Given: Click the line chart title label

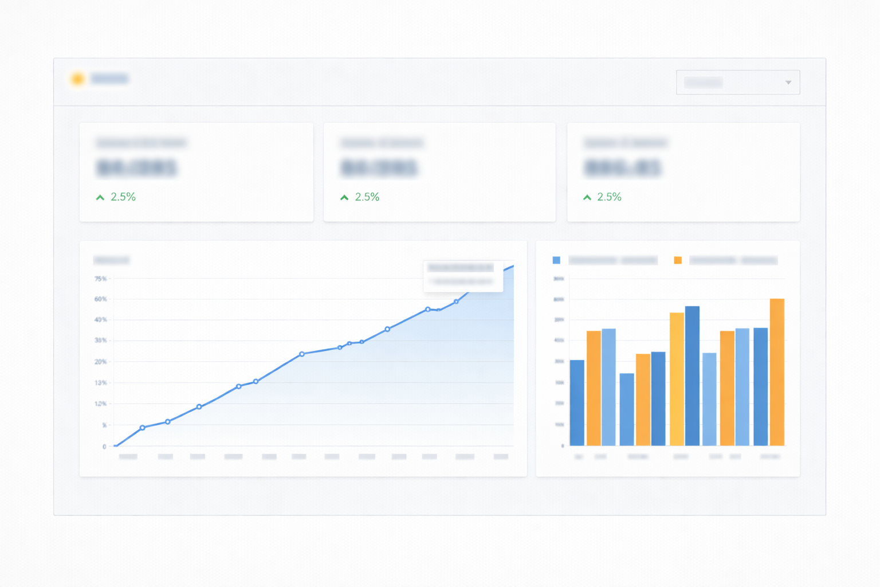Looking at the screenshot, I should pos(112,260).
